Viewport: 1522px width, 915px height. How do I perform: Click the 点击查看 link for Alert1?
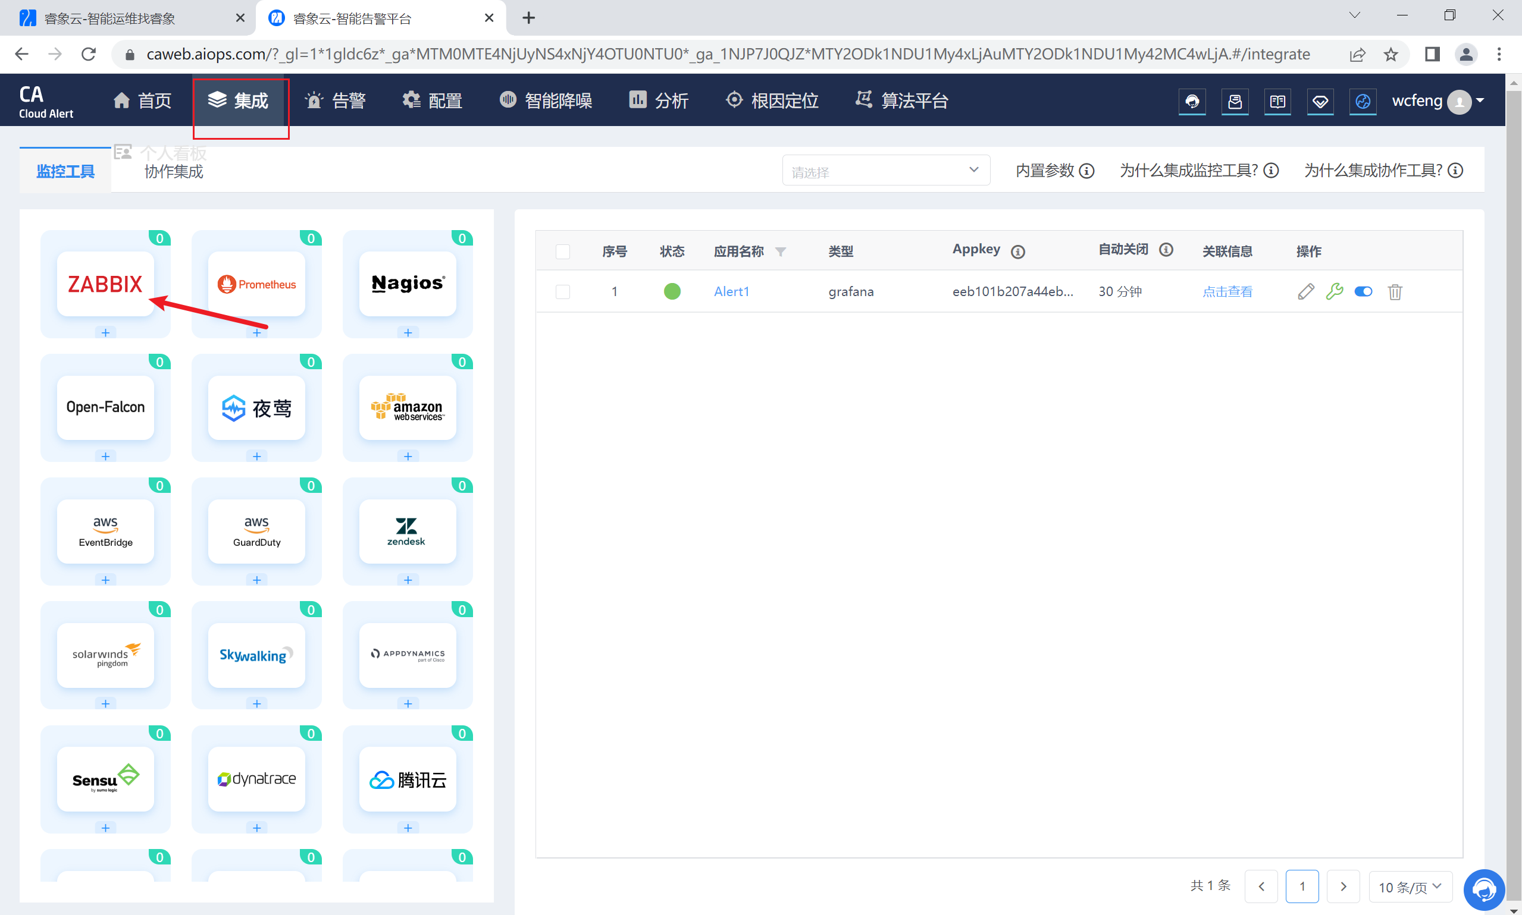pyautogui.click(x=1227, y=292)
